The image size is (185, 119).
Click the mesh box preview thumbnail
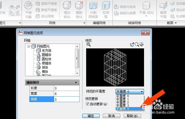[115, 67]
